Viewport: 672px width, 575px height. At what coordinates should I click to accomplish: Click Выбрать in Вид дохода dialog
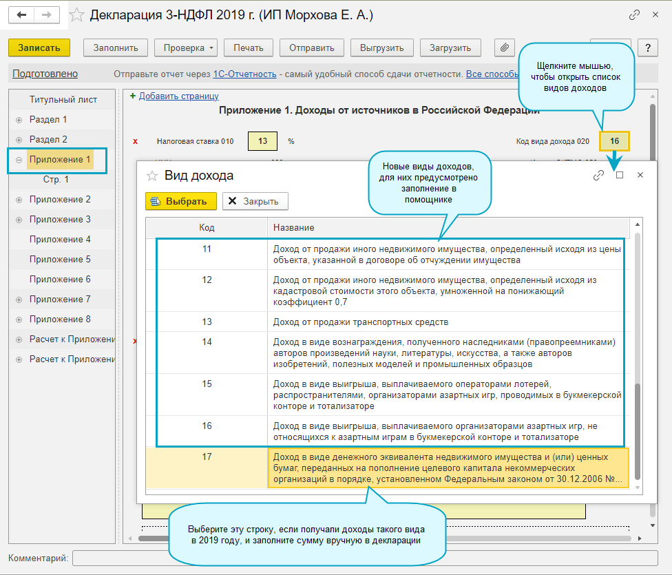pyautogui.click(x=181, y=201)
